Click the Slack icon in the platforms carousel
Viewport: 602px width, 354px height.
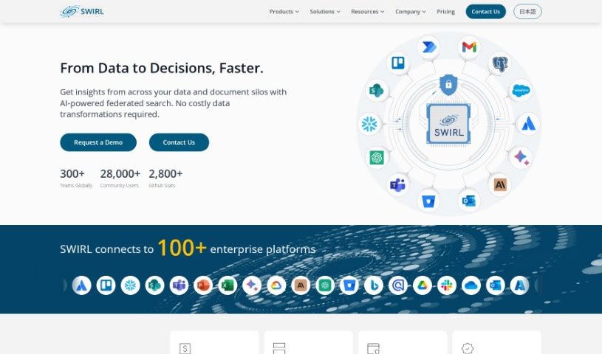(x=446, y=285)
